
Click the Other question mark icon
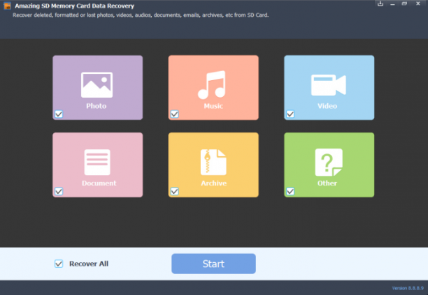pyautogui.click(x=329, y=162)
